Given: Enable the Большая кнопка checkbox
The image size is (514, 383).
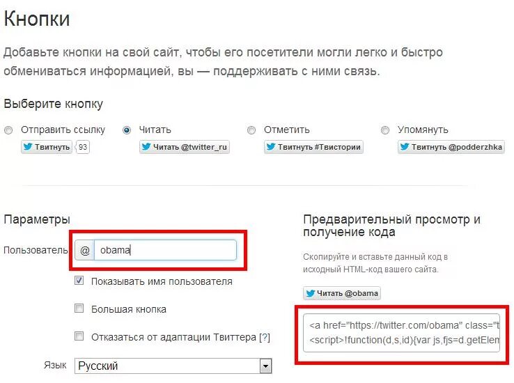Looking at the screenshot, I should coord(79,308).
